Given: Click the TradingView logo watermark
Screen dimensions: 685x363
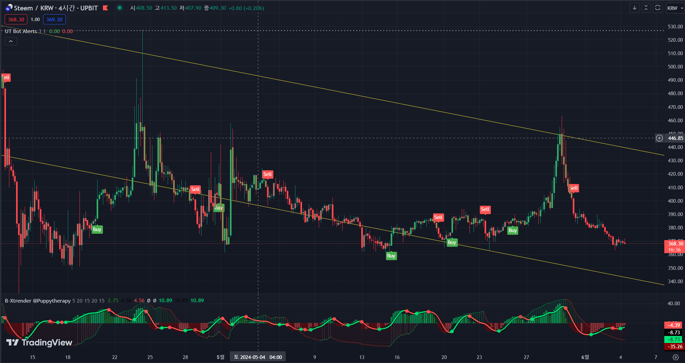Looking at the screenshot, I should pyautogui.click(x=39, y=343).
